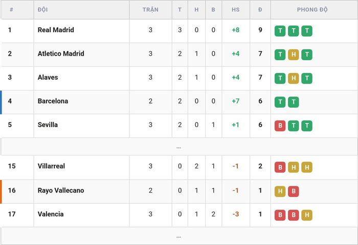Click Valencia's yellow H form badge
The image size is (358, 245).
pyautogui.click(x=307, y=215)
